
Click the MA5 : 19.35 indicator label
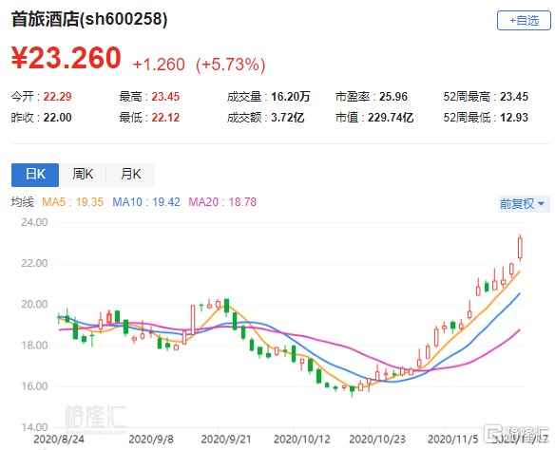(72, 202)
